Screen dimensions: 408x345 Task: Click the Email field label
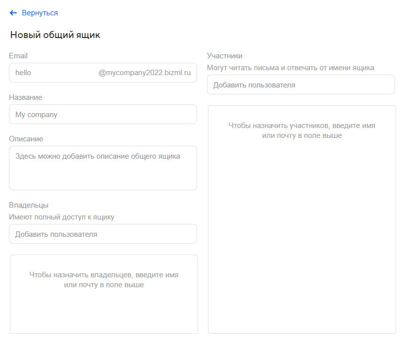click(18, 56)
